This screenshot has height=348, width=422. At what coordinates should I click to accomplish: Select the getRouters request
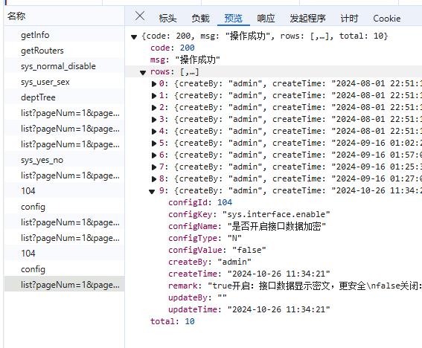click(x=64, y=51)
